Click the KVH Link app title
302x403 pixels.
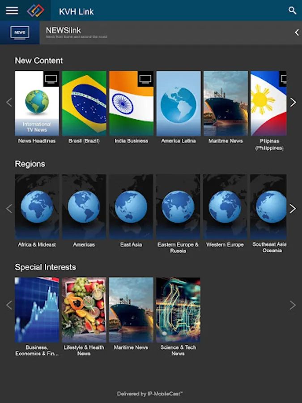click(x=76, y=12)
